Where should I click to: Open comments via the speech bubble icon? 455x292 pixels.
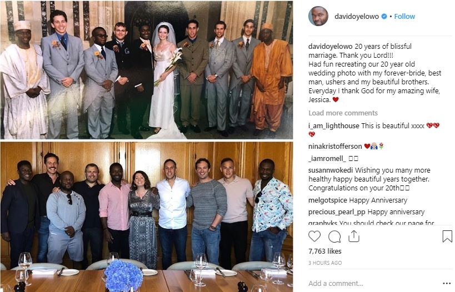point(334,236)
